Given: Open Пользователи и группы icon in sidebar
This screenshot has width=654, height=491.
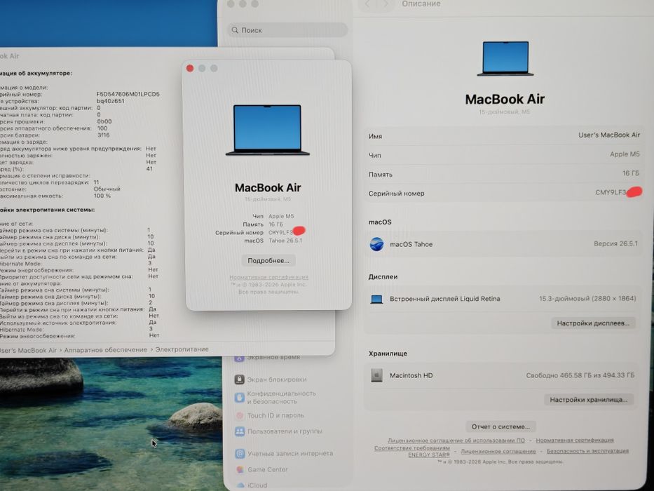Looking at the screenshot, I should point(240,431).
